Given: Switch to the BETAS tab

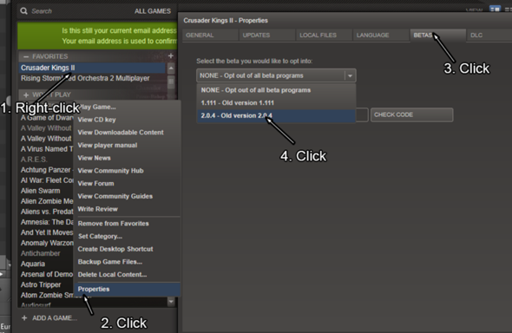Looking at the screenshot, I should pyautogui.click(x=438, y=36).
